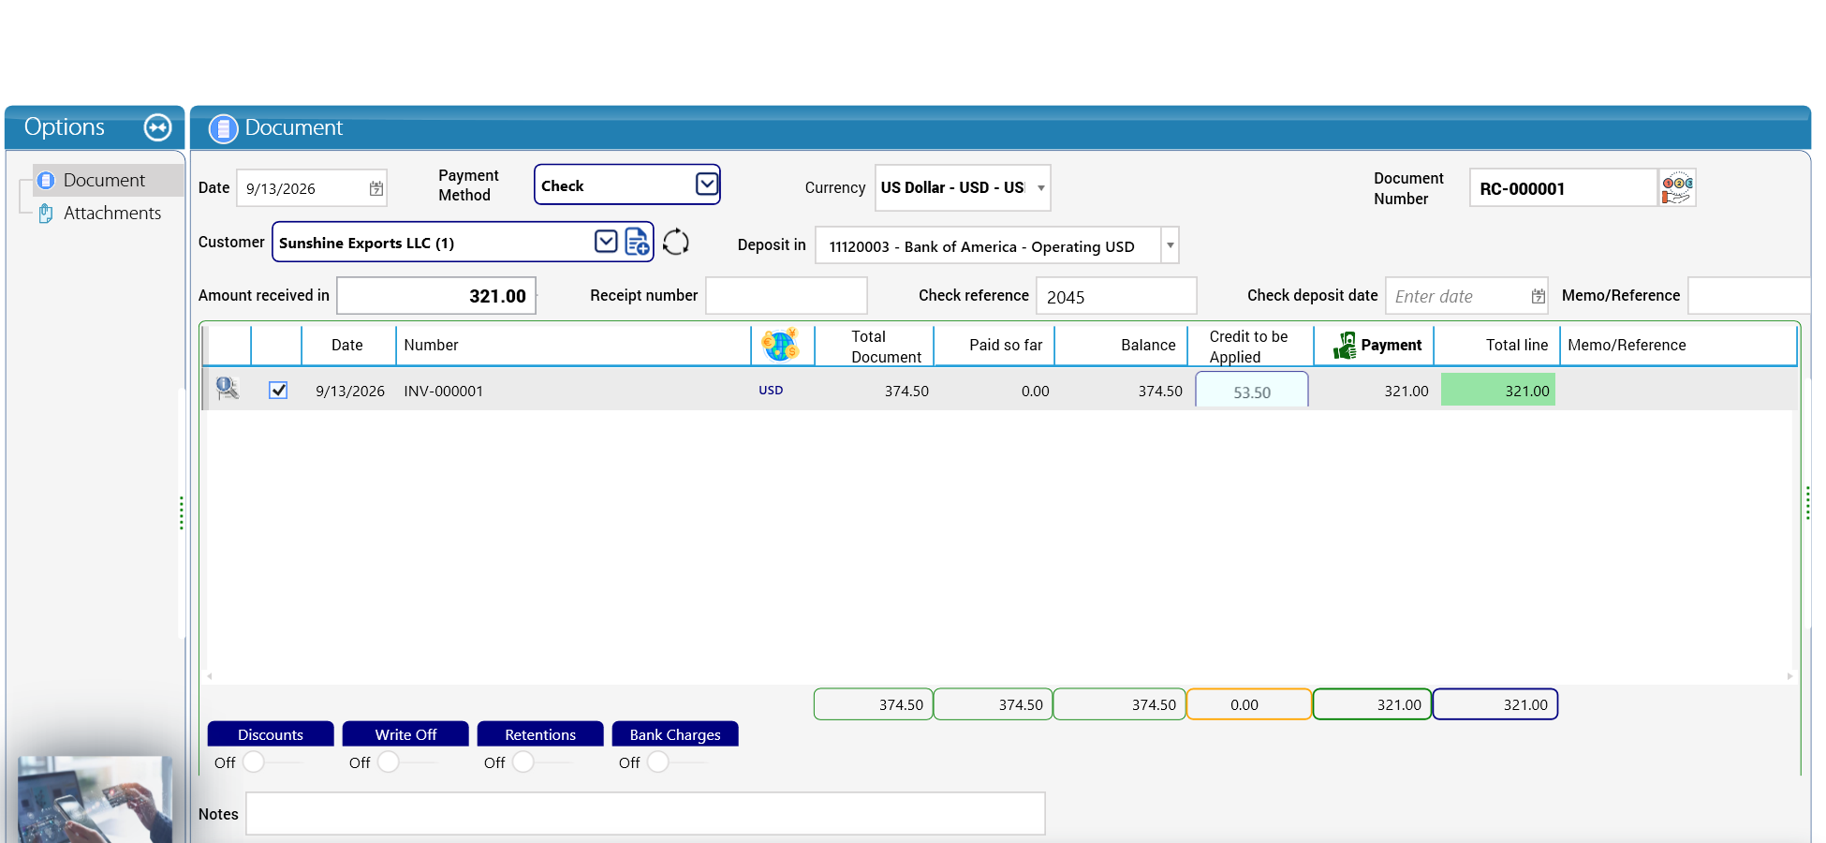Edit Credit to be Applied cell 53.50
This screenshot has height=843, width=1826.
(1251, 391)
